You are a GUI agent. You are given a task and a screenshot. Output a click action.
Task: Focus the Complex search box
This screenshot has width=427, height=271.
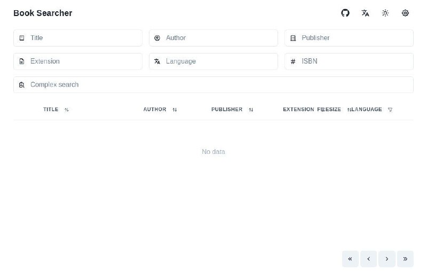coord(213,85)
